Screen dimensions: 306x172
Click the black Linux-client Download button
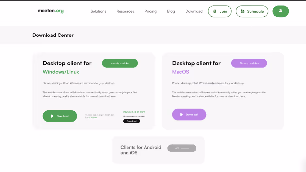point(131,121)
